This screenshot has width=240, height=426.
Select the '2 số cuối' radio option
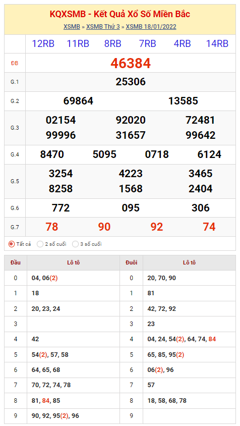point(40,244)
